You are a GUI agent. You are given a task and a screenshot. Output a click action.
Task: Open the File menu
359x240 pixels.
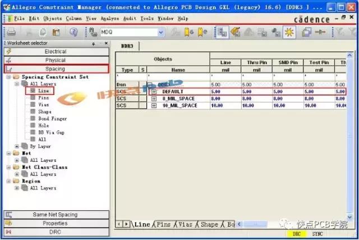click(19, 19)
